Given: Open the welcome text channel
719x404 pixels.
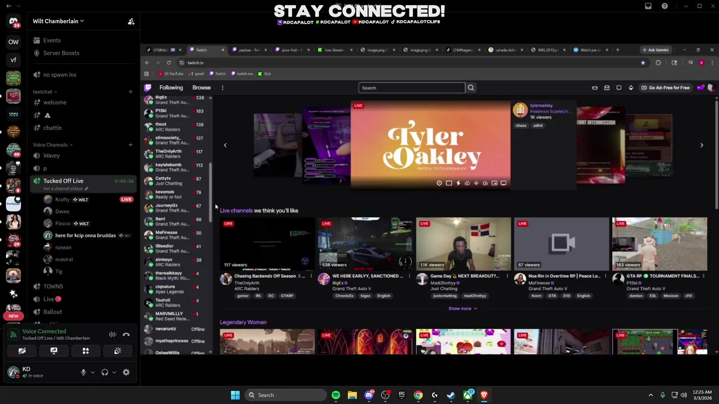Looking at the screenshot, I should tap(54, 103).
